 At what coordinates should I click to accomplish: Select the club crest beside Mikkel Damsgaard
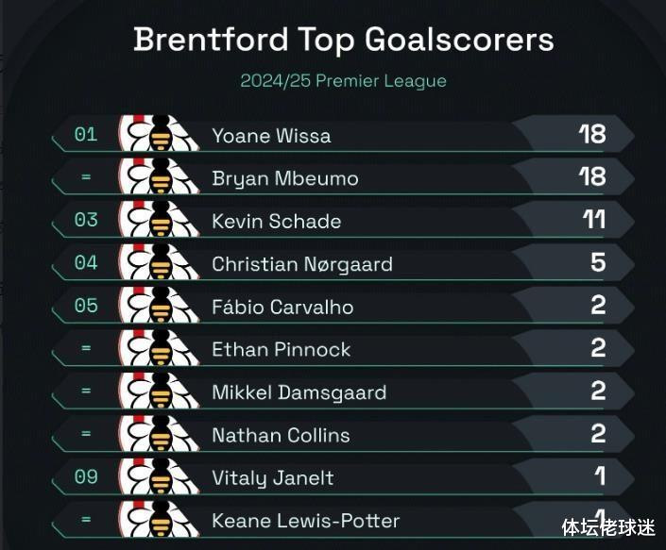[159, 391]
